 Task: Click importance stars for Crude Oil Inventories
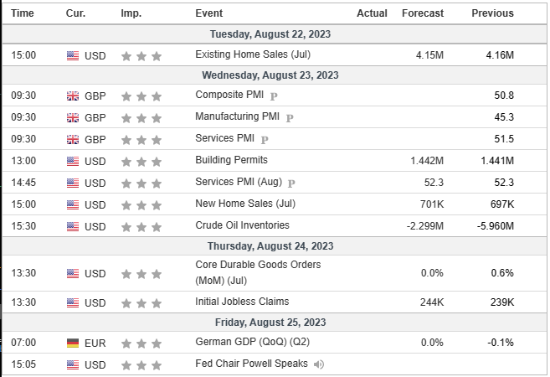click(x=141, y=225)
